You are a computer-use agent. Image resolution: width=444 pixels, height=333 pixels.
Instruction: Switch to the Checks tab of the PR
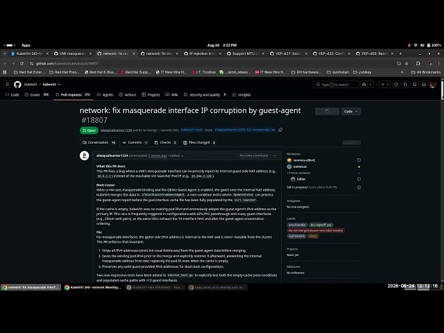[x=165, y=142]
